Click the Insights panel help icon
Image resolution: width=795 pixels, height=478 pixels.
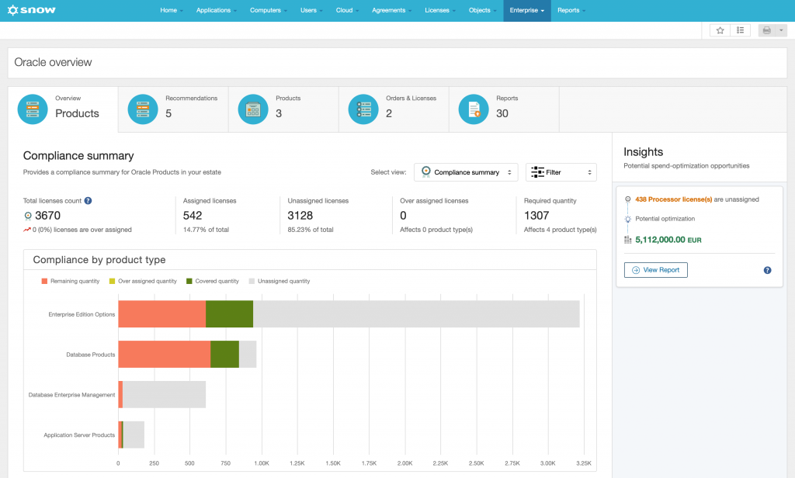pos(767,270)
